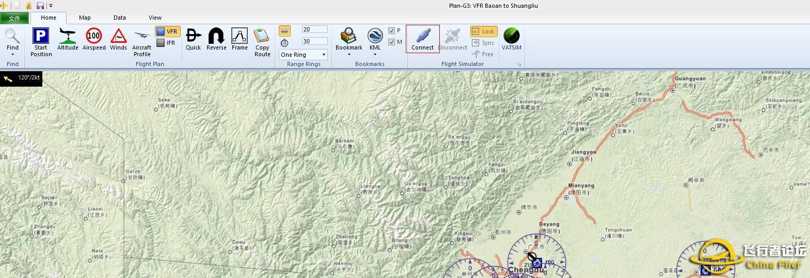Open the One Ring dropdown
The image size is (810, 278).
303,55
